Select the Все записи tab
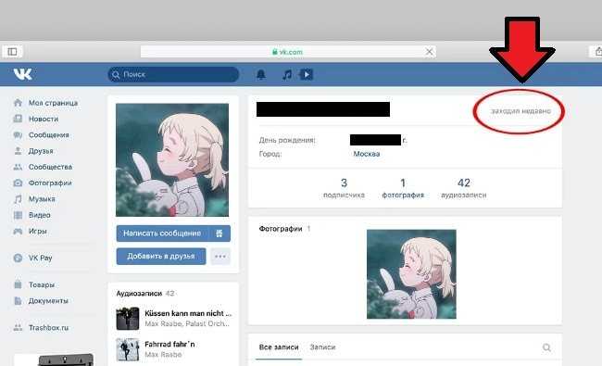This screenshot has height=366, width=602. [x=279, y=347]
